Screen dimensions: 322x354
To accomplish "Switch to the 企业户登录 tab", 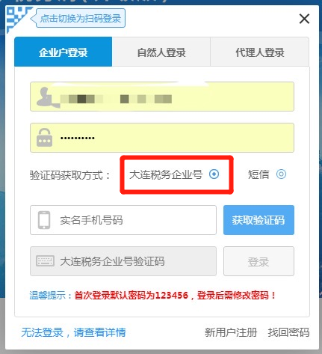I will point(64,52).
